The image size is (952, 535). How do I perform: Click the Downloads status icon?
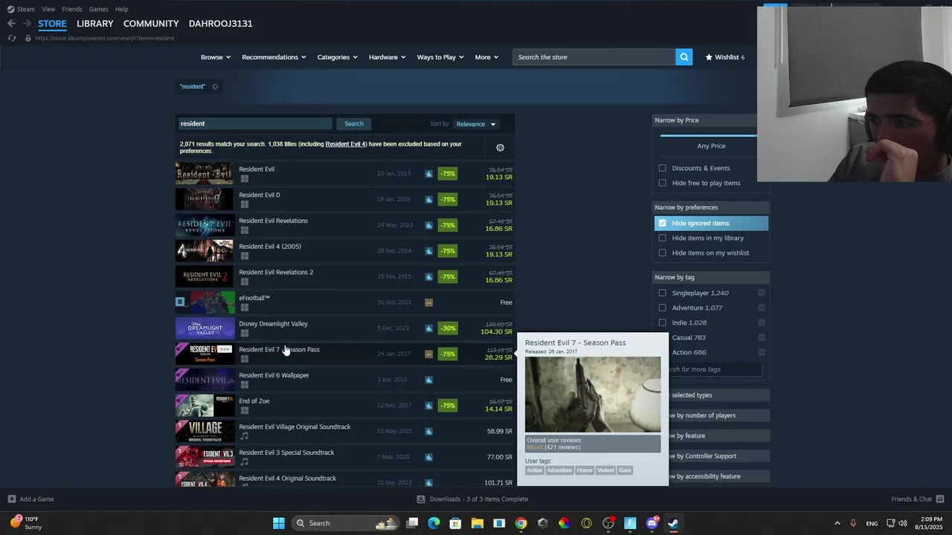[421, 499]
